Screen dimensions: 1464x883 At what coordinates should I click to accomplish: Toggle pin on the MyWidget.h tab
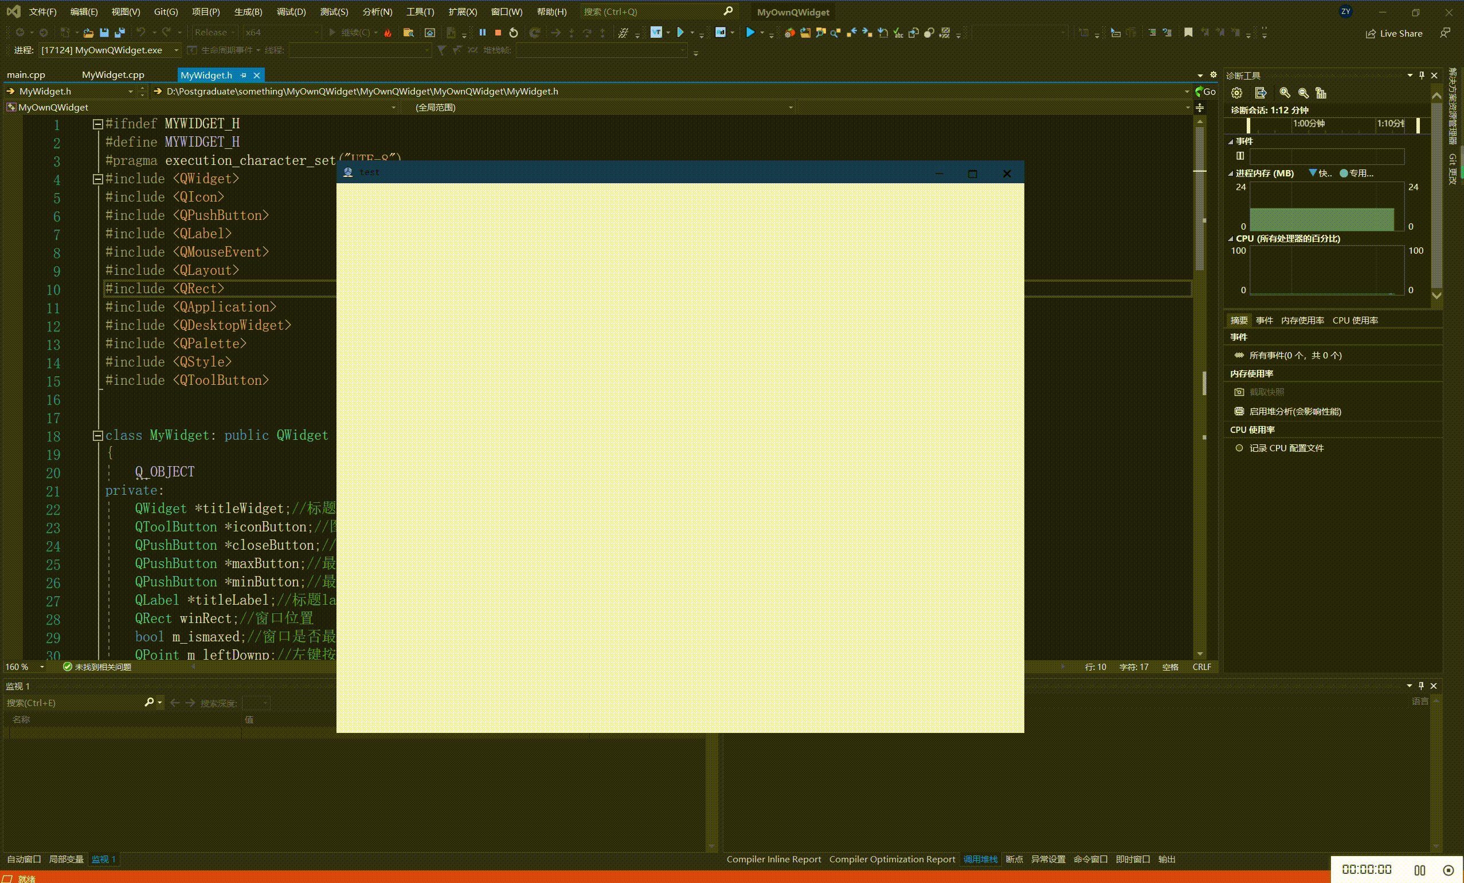tap(243, 76)
